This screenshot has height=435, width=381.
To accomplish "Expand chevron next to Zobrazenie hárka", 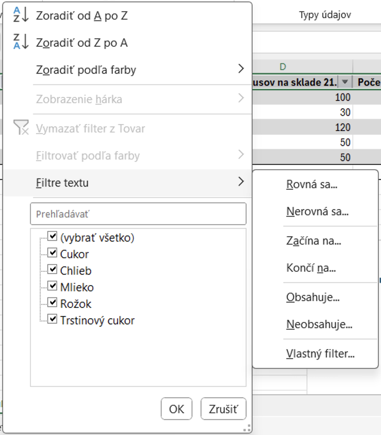I will point(241,98).
